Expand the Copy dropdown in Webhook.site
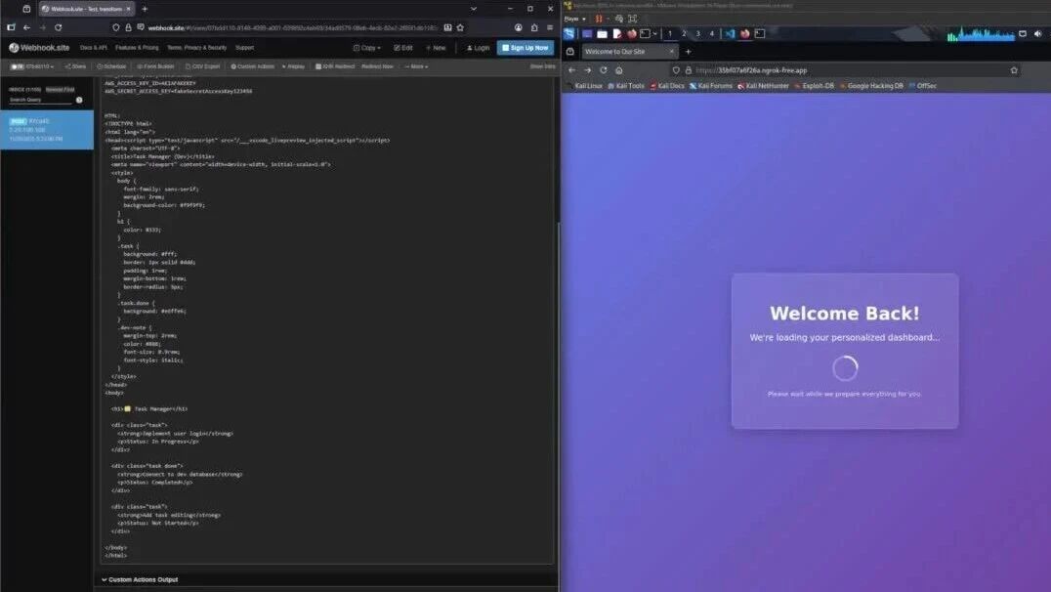The width and height of the screenshot is (1051, 592). [x=366, y=48]
